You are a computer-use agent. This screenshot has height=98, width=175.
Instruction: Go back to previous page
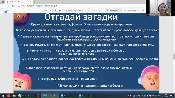click(x=3, y=6)
